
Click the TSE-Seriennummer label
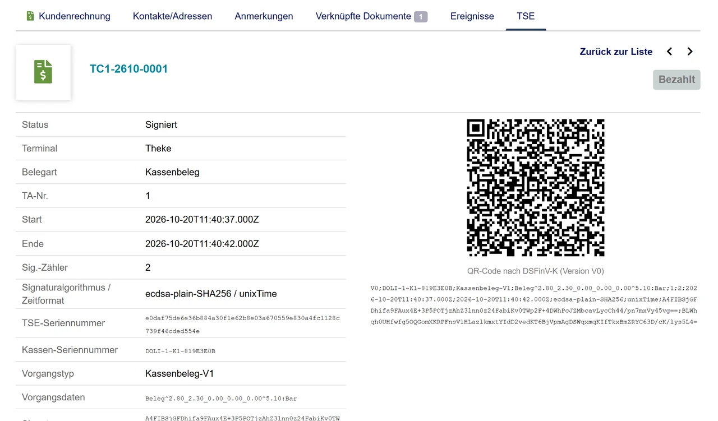63,323
